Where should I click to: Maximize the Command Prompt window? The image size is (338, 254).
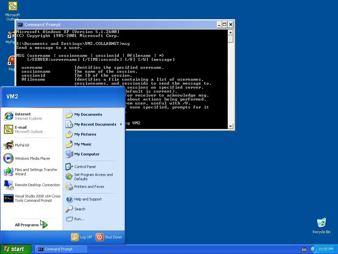[x=224, y=24]
